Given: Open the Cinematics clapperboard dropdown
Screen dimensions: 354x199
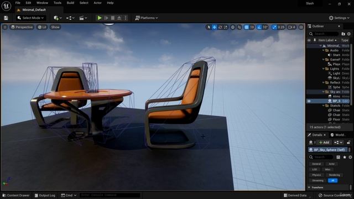Looking at the screenshot, I should 83,18.
